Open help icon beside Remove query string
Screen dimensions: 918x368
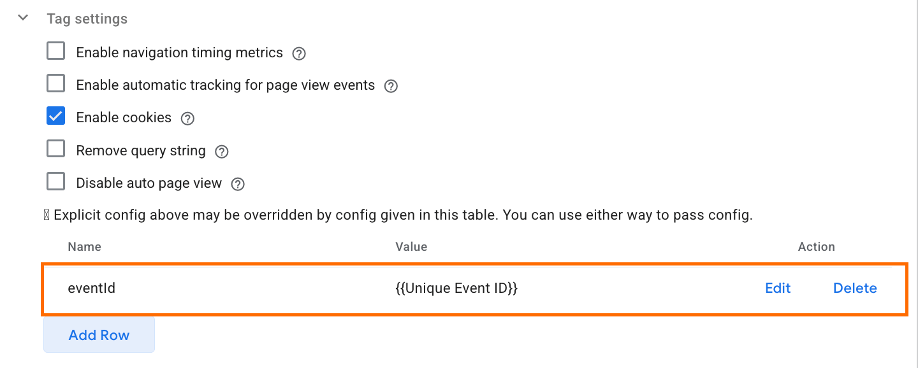pos(222,152)
